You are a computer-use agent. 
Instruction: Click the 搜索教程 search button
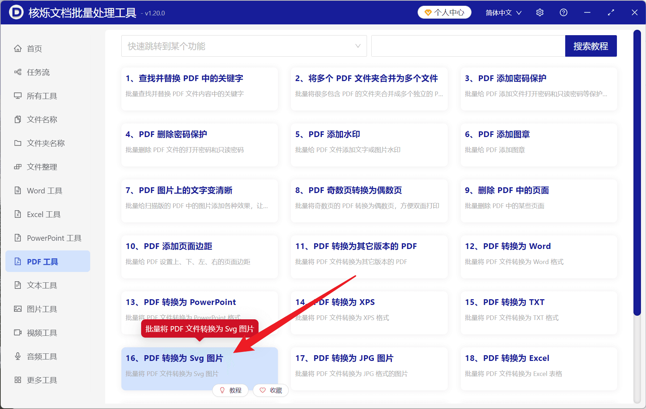pos(591,46)
